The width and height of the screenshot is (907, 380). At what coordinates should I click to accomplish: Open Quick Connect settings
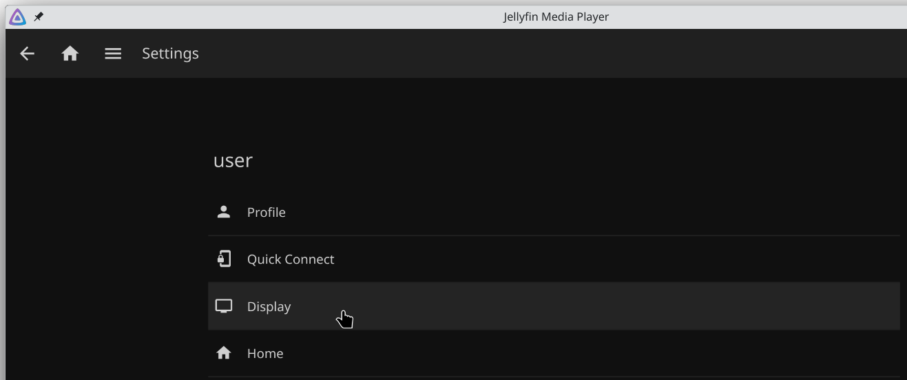pos(554,259)
